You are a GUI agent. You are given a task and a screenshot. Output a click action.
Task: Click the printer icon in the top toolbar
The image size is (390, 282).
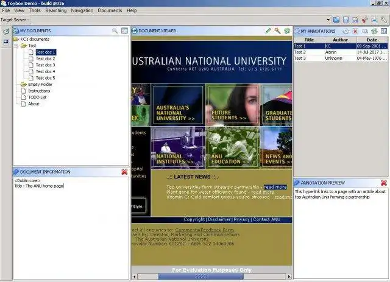374,19
